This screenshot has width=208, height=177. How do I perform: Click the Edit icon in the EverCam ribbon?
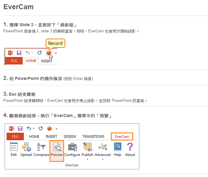tap(14, 147)
